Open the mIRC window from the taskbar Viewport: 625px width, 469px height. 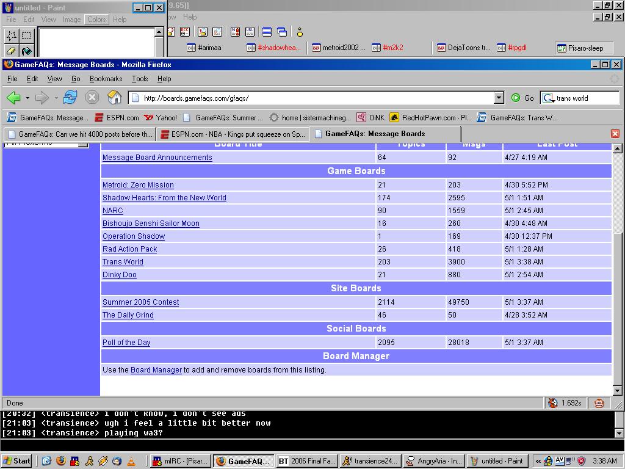pos(181,461)
